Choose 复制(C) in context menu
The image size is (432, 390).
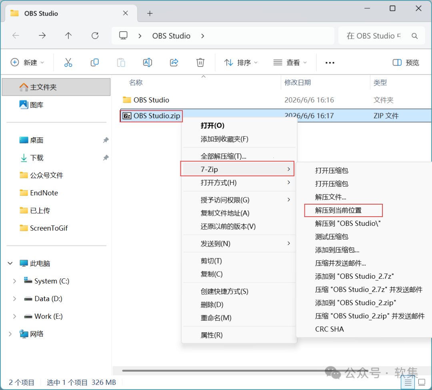(x=239, y=274)
